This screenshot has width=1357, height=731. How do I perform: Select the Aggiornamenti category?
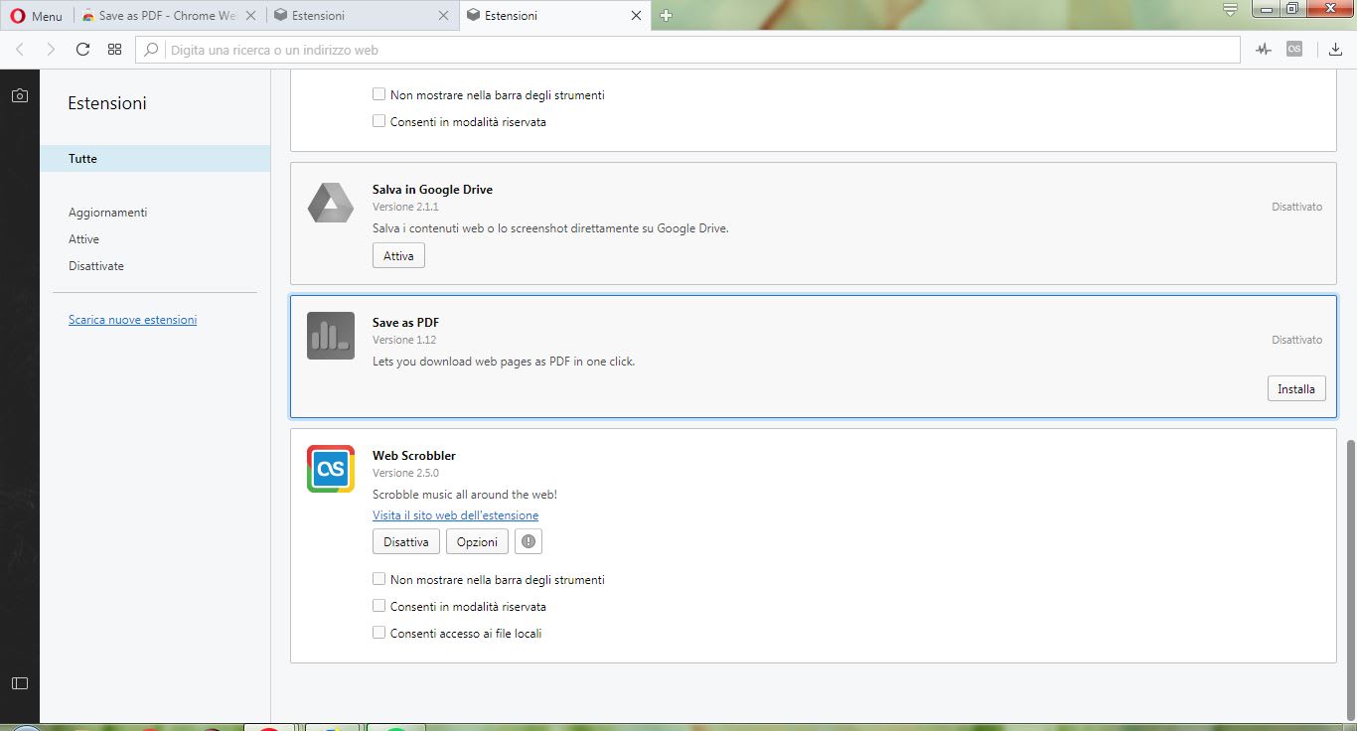coord(107,213)
